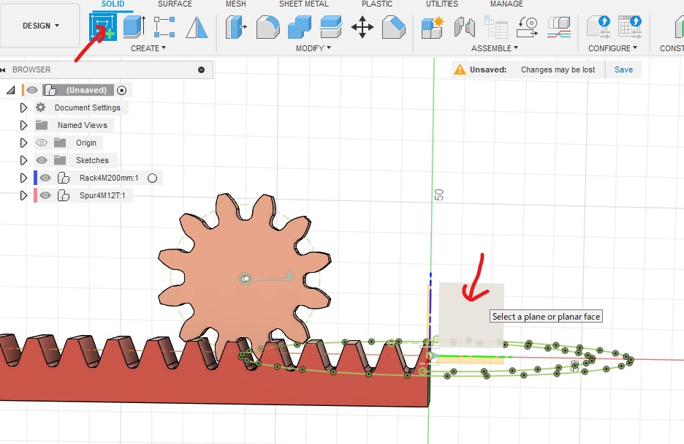Open the Joint tool
Screen dimensions: 684x444
(x=464, y=27)
